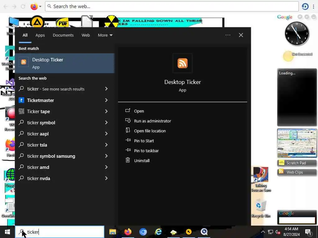Click the yellow circular arrow taskbar icon

189,232
